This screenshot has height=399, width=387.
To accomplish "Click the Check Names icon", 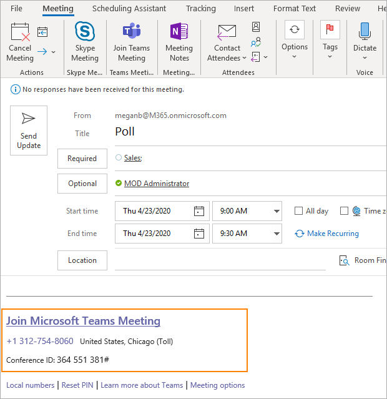I will pos(256,42).
